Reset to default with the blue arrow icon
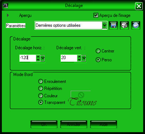Viewport: 145px width, 134px height. pyautogui.click(x=136, y=25)
